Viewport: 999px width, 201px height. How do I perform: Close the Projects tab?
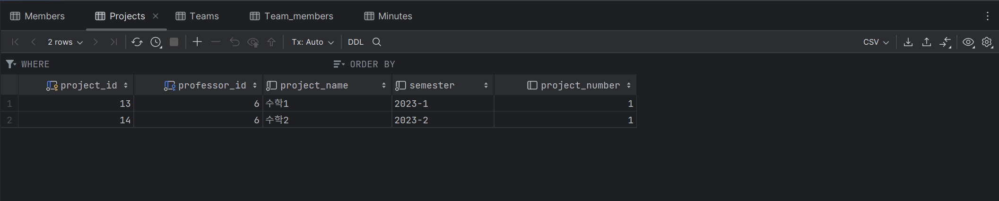[156, 16]
